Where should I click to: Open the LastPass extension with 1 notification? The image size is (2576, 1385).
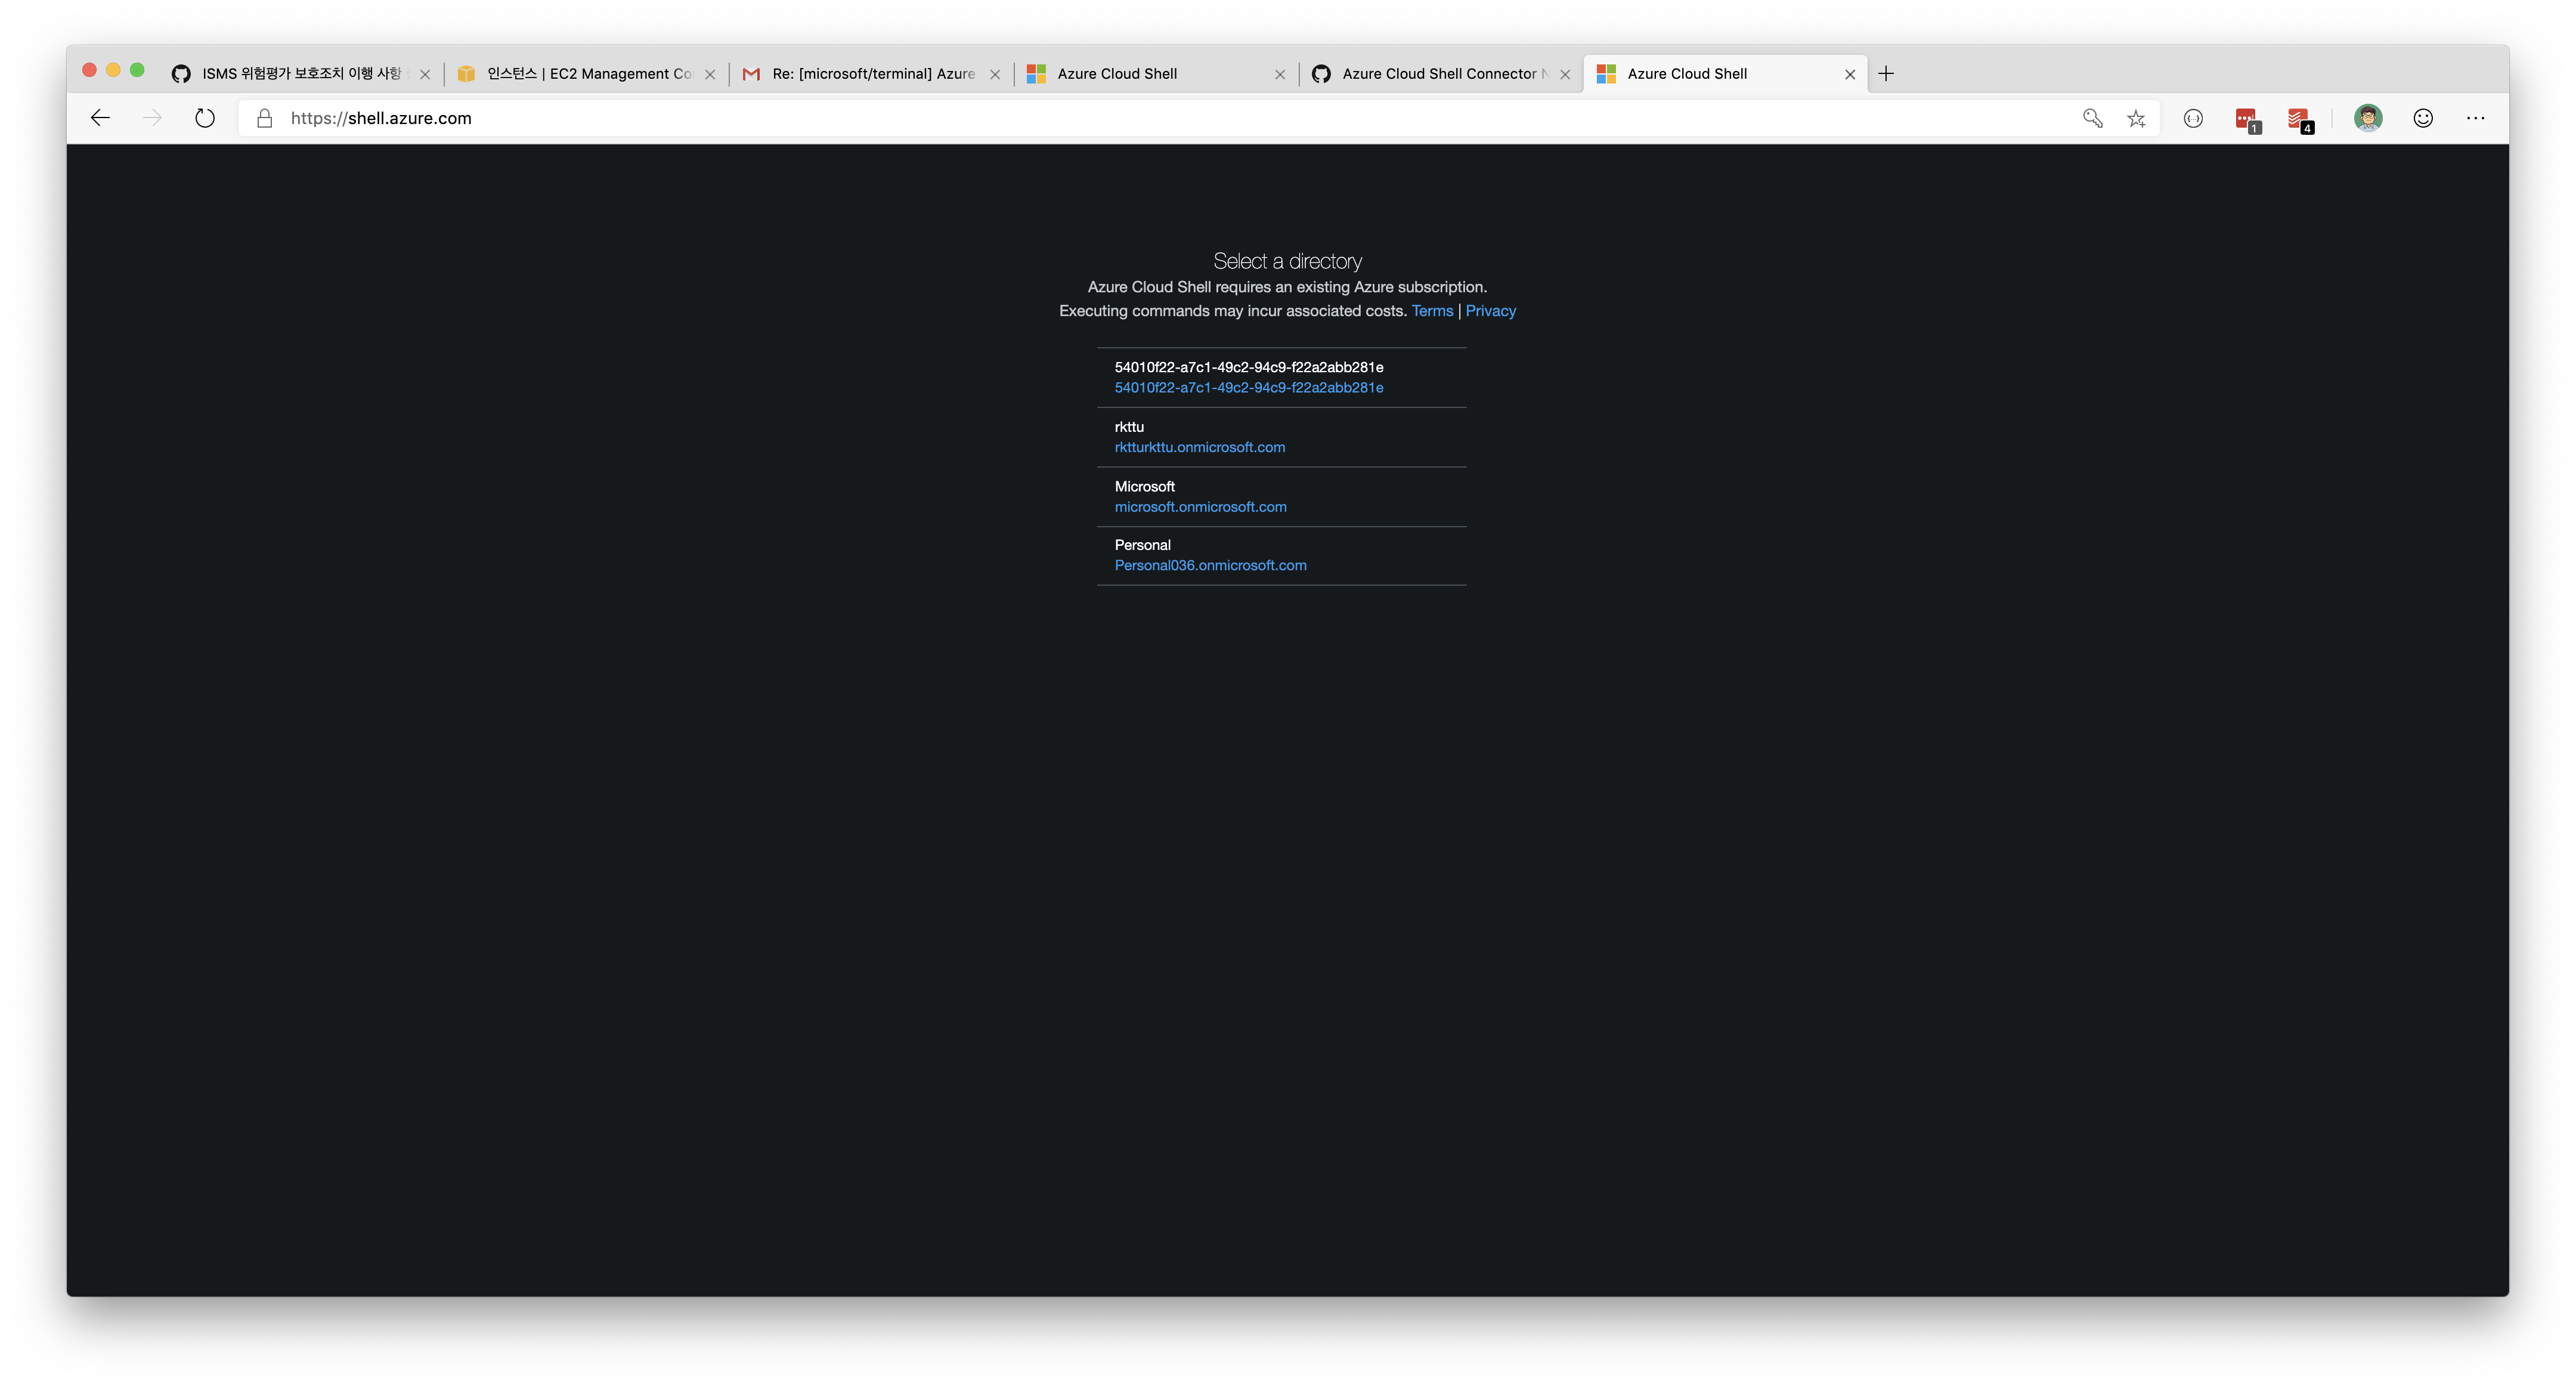click(x=2246, y=118)
